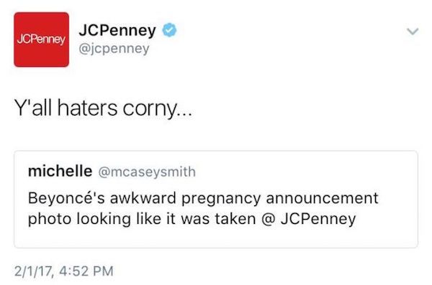Click "pregnancy announcement" in the quoted tweet
Viewport: 432px width, 285px height.
(x=280, y=199)
